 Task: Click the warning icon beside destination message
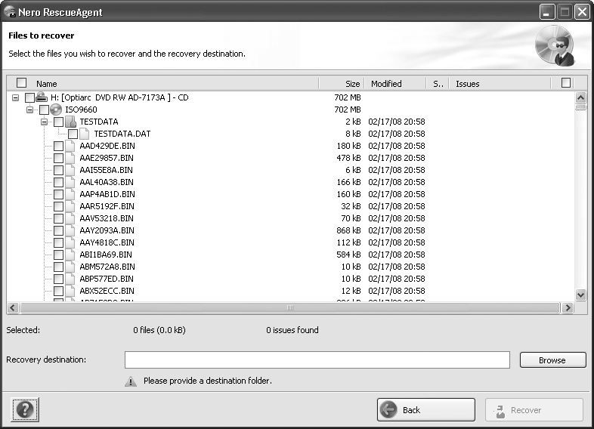[x=131, y=381]
